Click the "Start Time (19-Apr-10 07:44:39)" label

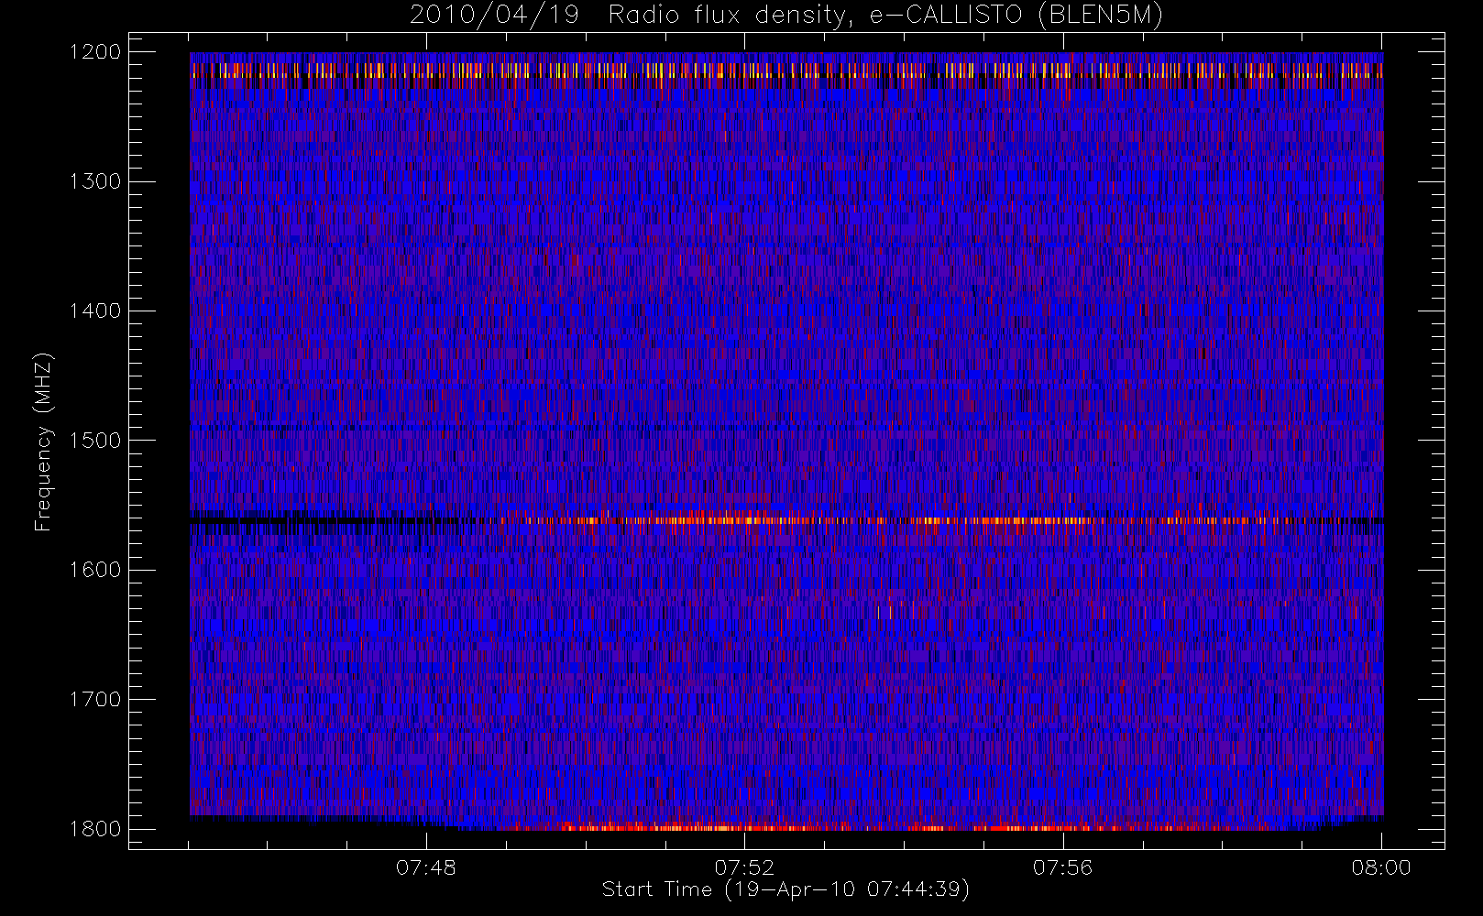785,889
